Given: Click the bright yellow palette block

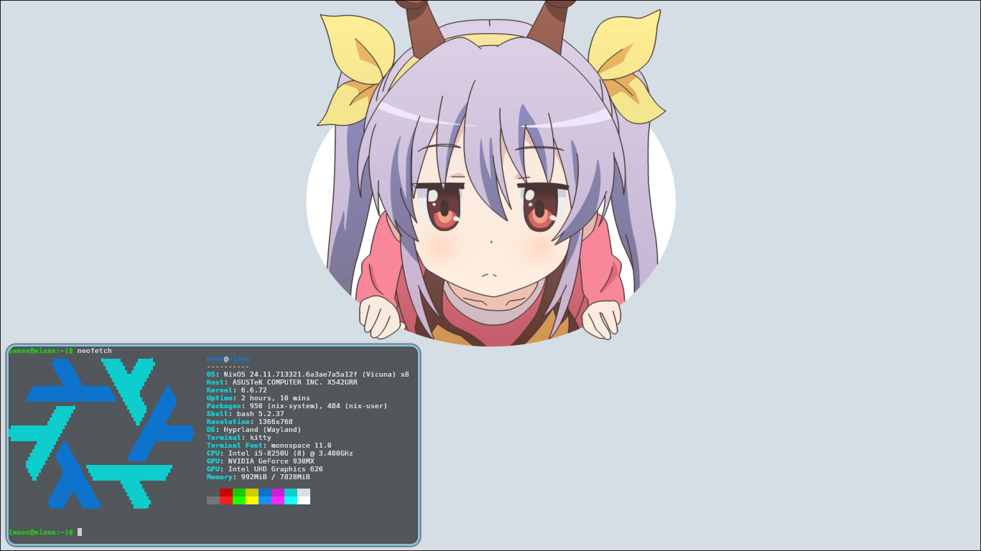Looking at the screenshot, I should click(x=252, y=501).
